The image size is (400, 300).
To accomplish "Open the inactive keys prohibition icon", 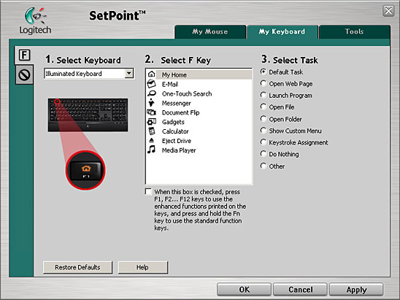I will coord(24,74).
